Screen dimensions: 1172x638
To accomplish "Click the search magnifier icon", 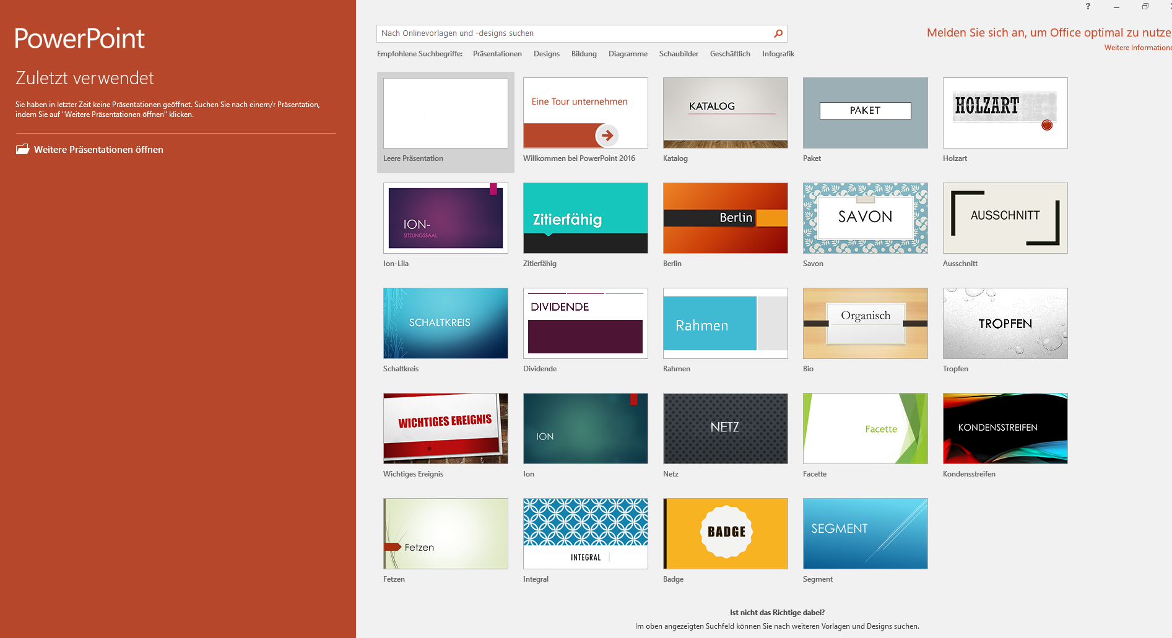I will pos(778,33).
